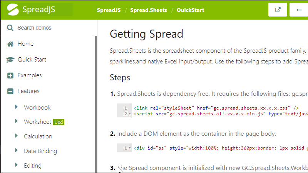Click the Home house icon

[x=10, y=44]
